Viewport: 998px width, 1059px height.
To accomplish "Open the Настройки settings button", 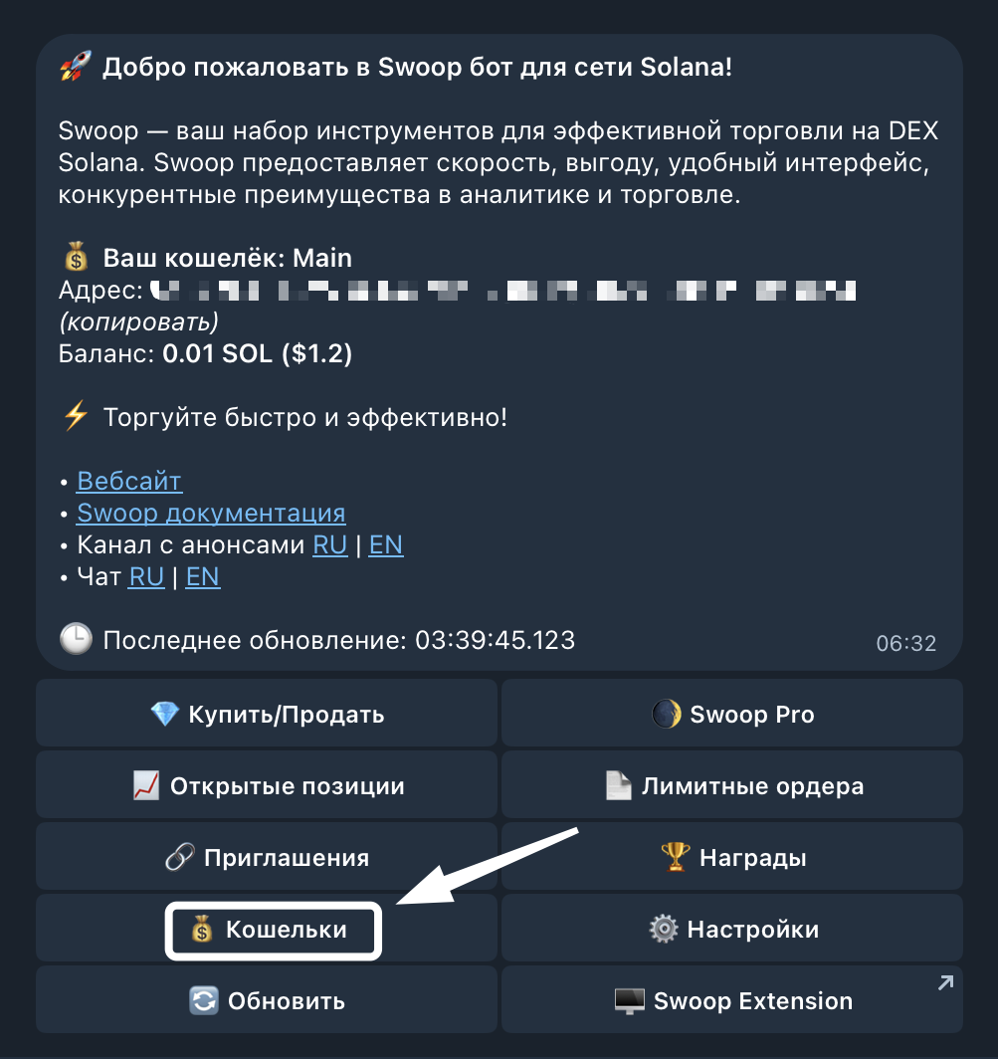I will (732, 930).
